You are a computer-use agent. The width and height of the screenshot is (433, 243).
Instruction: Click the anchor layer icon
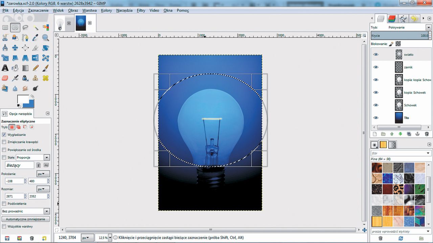pyautogui.click(x=417, y=134)
